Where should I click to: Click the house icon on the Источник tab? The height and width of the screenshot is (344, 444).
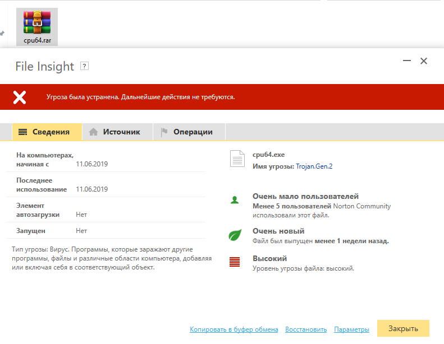coord(93,132)
